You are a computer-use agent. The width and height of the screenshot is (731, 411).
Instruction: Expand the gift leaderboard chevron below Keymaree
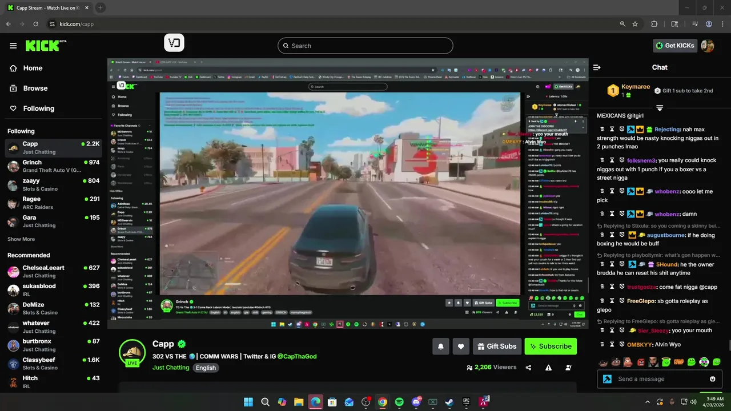660,108
